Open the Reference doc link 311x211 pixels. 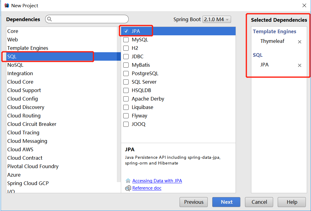click(x=147, y=188)
